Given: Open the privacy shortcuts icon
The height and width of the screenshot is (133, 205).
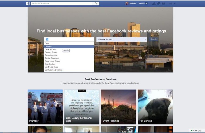Looking at the screenshot, I should point(171,4).
